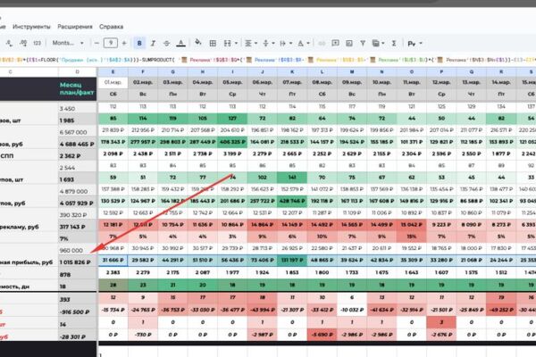
Task: Click the 'Месяц план/факт' header cell
Action: coord(77,89)
